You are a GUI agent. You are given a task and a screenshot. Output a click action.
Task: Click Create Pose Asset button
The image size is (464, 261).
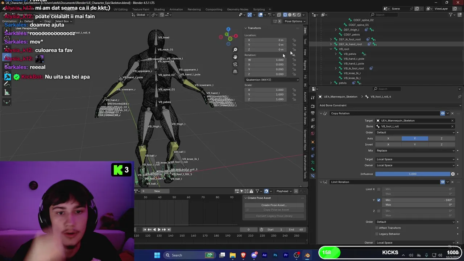[x=274, y=205]
